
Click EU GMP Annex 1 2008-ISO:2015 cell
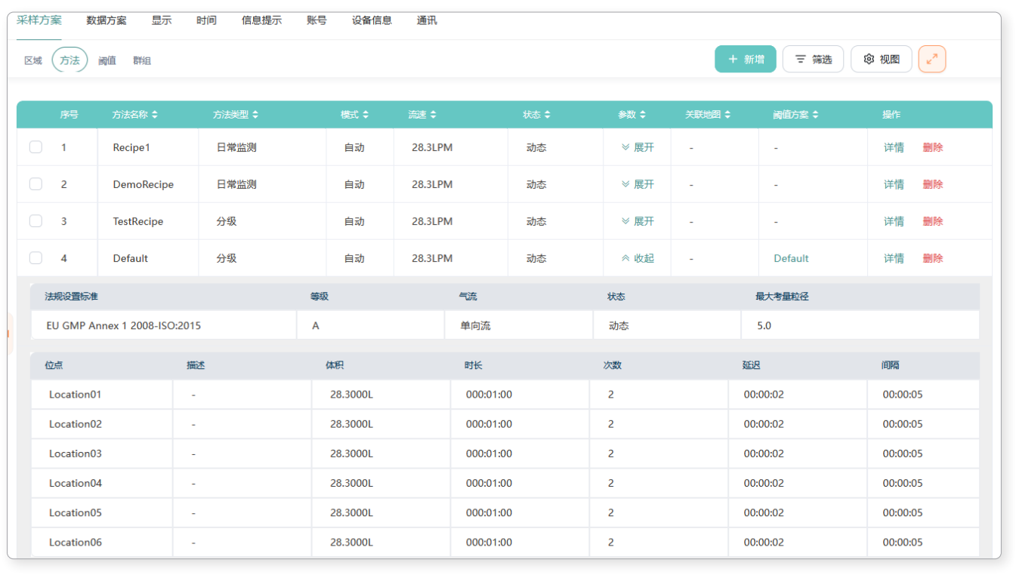[x=164, y=326]
